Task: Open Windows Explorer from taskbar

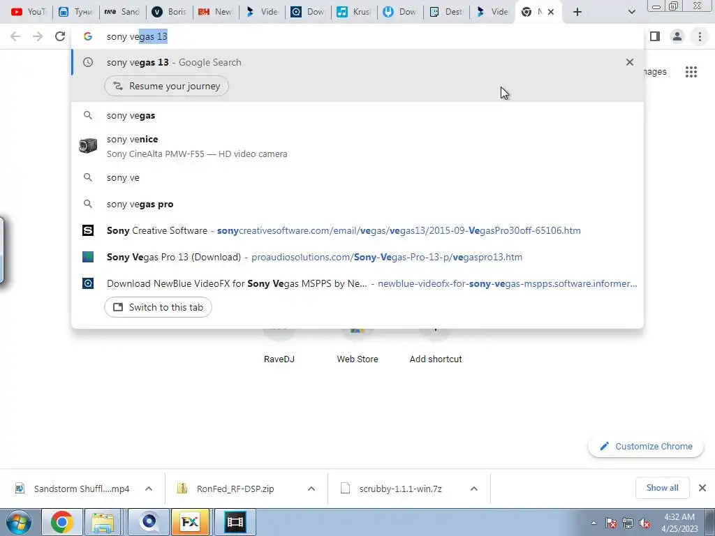Action: [x=103, y=522]
